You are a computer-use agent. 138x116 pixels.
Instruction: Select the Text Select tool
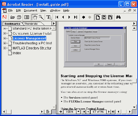pyautogui.click(x=49, y=17)
